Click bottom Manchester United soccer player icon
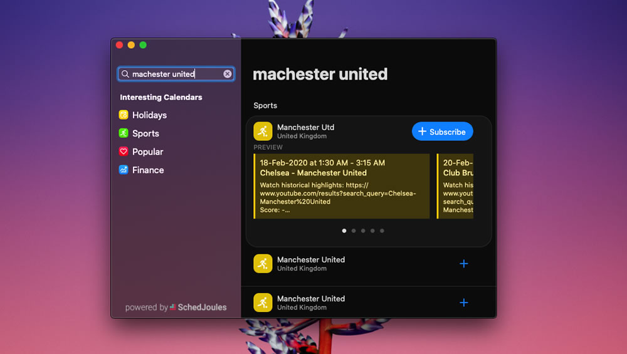 coord(263,303)
